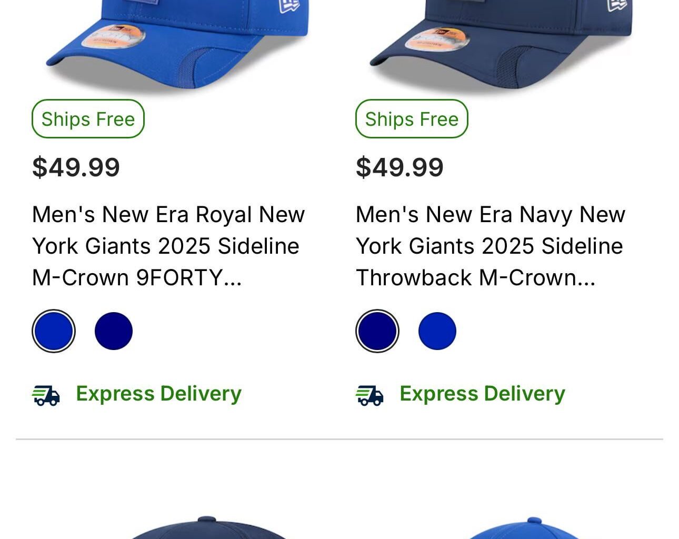Select the navy color option for the Royal cap
This screenshot has height=539, width=679.
coord(114,331)
